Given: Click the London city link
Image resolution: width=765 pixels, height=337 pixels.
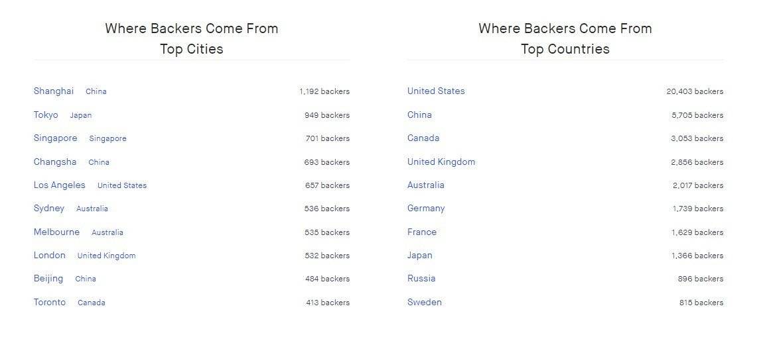Looking at the screenshot, I should (x=50, y=256).
